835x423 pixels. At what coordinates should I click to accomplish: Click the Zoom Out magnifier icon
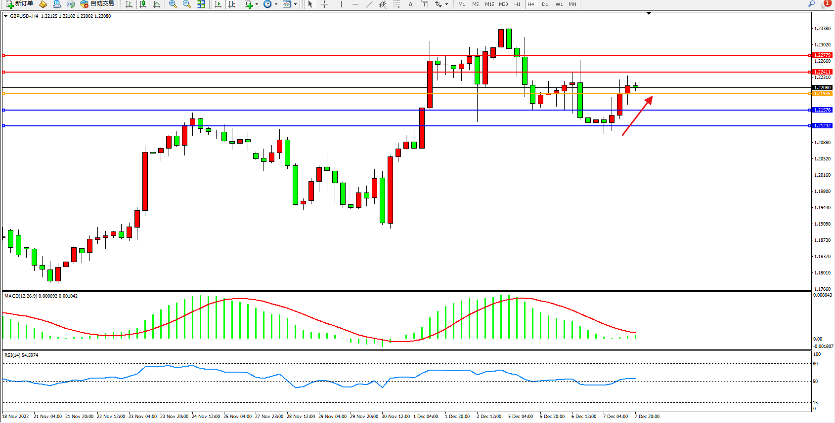186,4
